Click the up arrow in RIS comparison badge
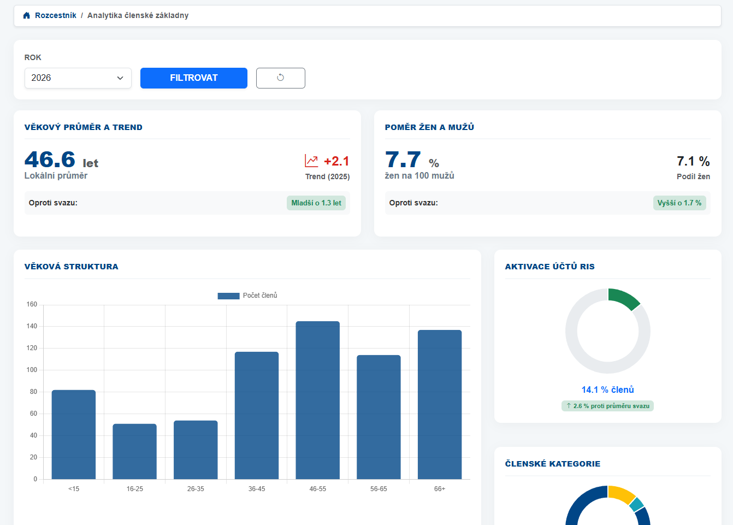The width and height of the screenshot is (733, 525). (x=569, y=406)
